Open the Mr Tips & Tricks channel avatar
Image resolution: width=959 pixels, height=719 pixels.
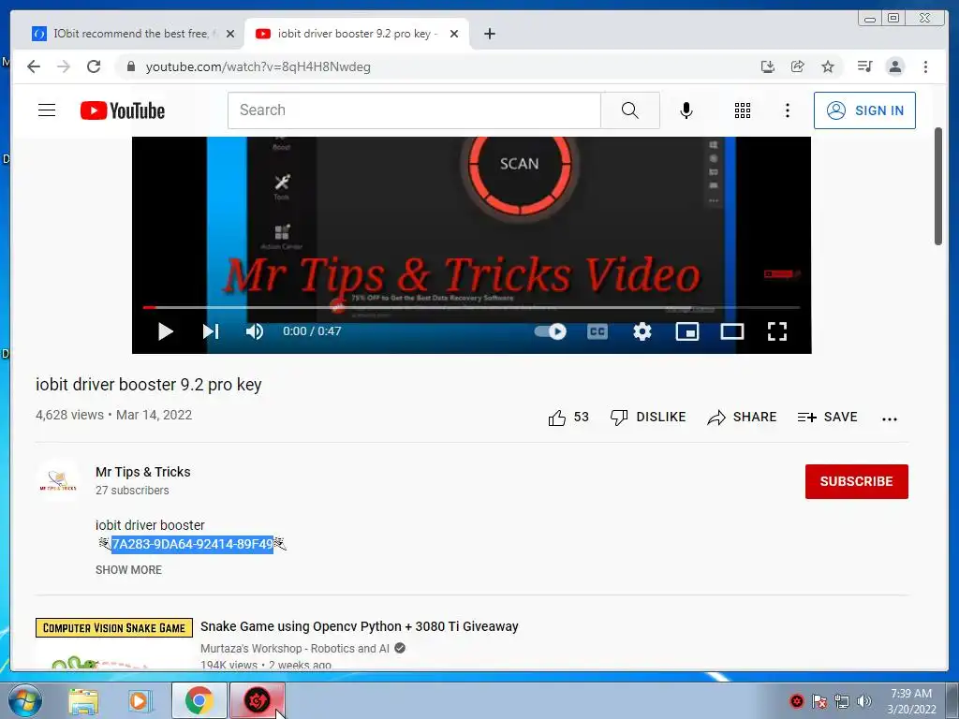[58, 482]
